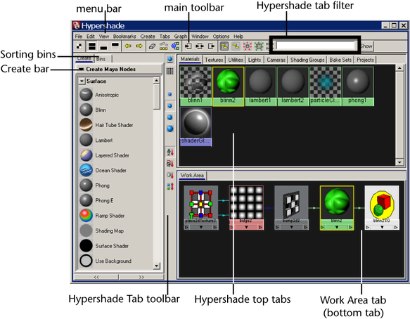Switch to the Bins tab
The image size is (410, 319).
pos(101,59)
